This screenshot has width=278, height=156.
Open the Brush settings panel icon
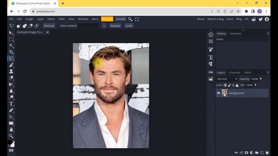click(211, 49)
